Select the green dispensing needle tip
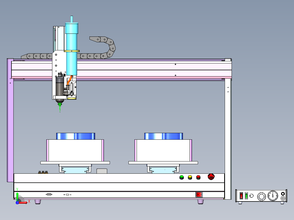Image resolution: width=294 pixels, height=220 pixels. click(60, 107)
